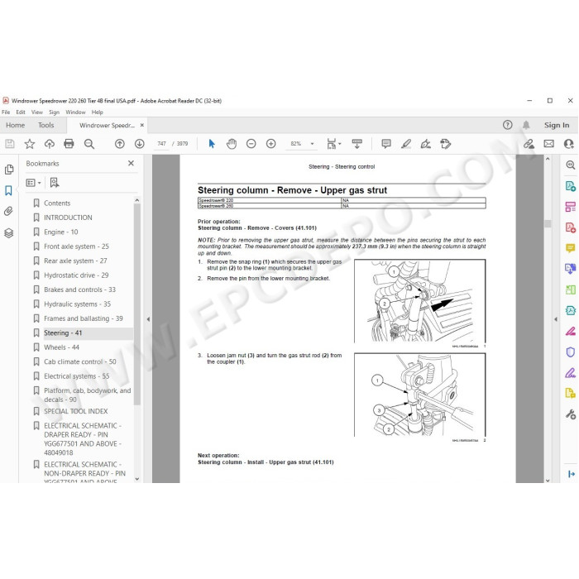This screenshot has height=579, width=579.
Task: Click document scrollbar down arrow
Action: point(548,480)
